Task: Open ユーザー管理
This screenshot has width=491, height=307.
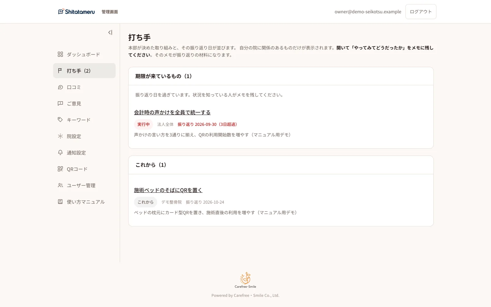Action: 84,185
